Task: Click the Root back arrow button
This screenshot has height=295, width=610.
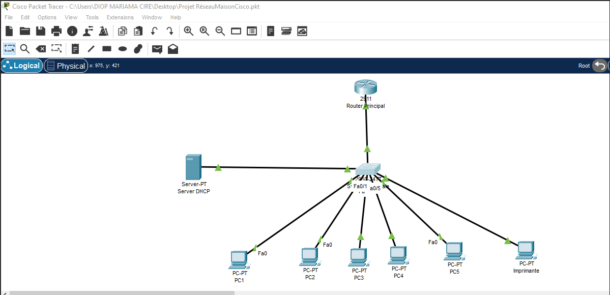Action: 599,66
